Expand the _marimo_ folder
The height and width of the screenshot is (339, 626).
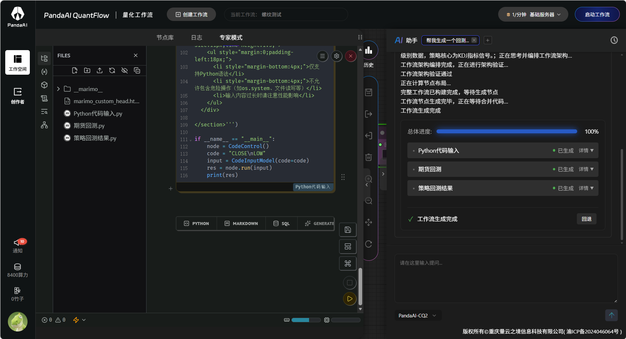click(58, 89)
